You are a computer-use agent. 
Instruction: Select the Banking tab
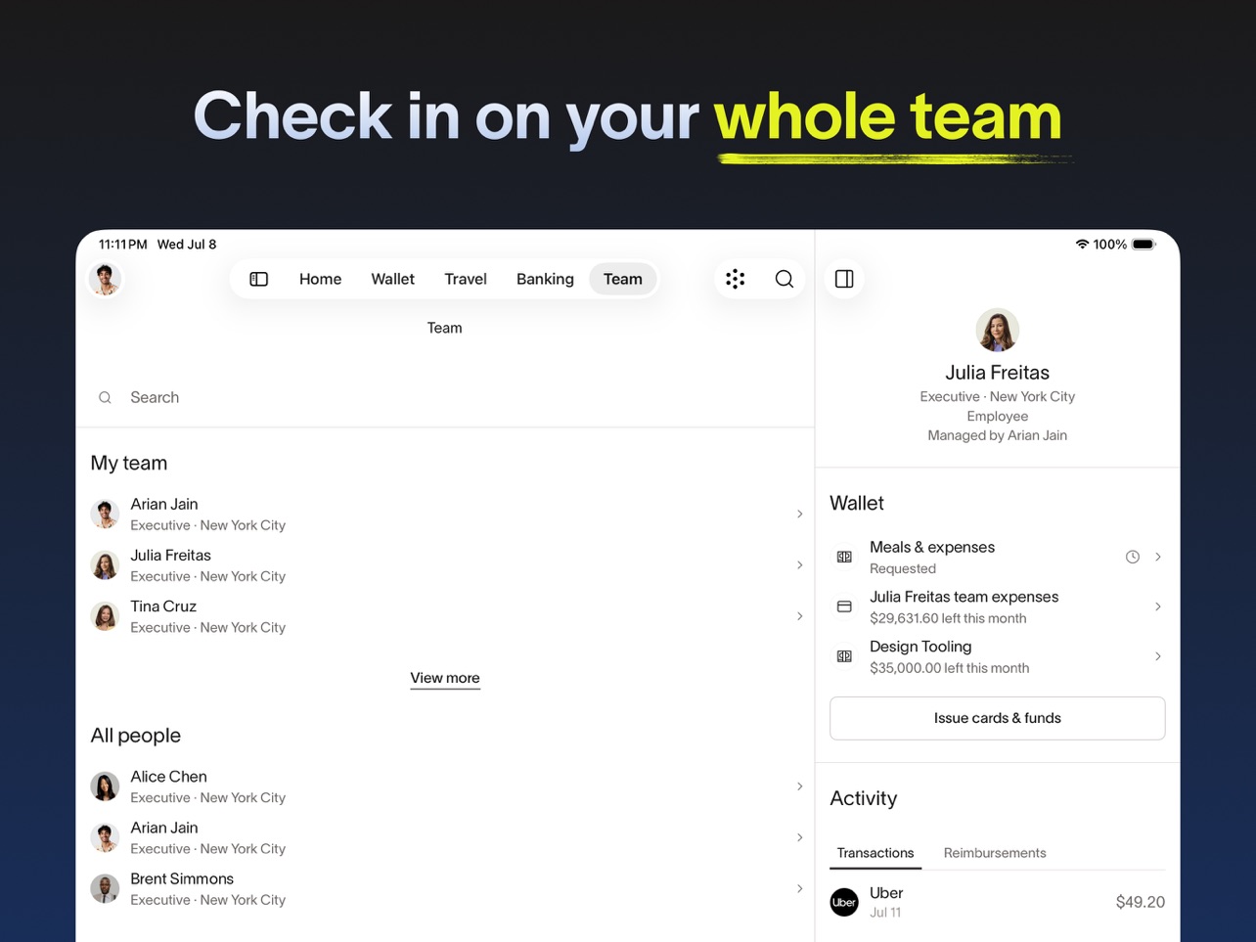[x=545, y=279]
